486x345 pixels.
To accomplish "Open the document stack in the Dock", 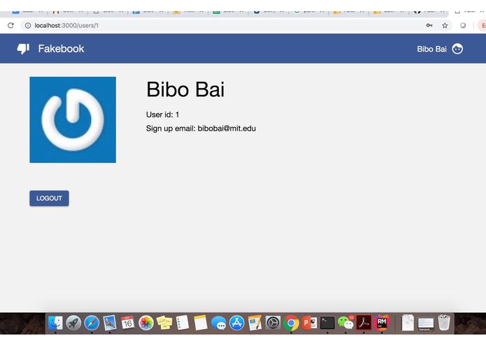I will [408, 323].
